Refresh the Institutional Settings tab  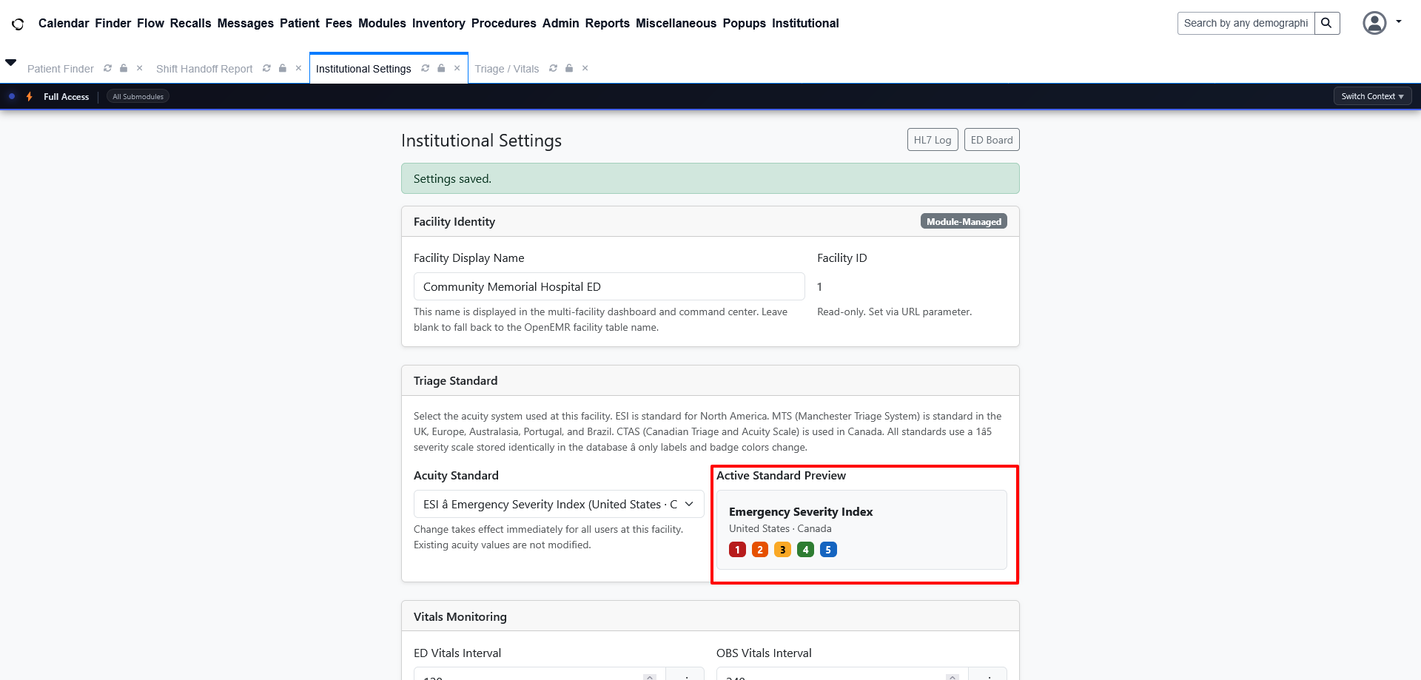tap(426, 68)
